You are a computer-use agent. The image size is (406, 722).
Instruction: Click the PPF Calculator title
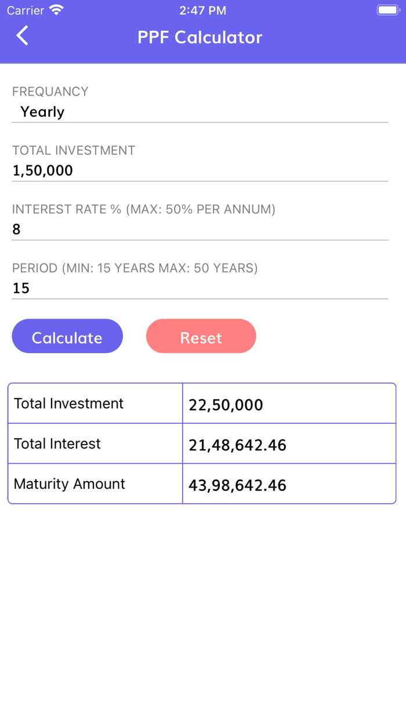(x=201, y=37)
